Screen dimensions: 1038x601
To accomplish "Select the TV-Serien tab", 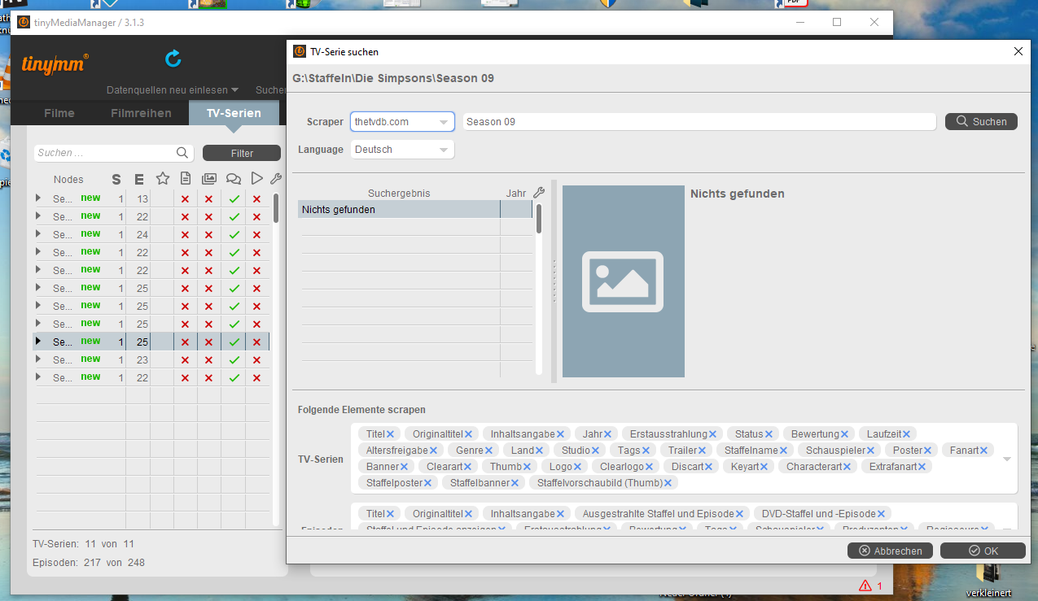I will pyautogui.click(x=234, y=113).
